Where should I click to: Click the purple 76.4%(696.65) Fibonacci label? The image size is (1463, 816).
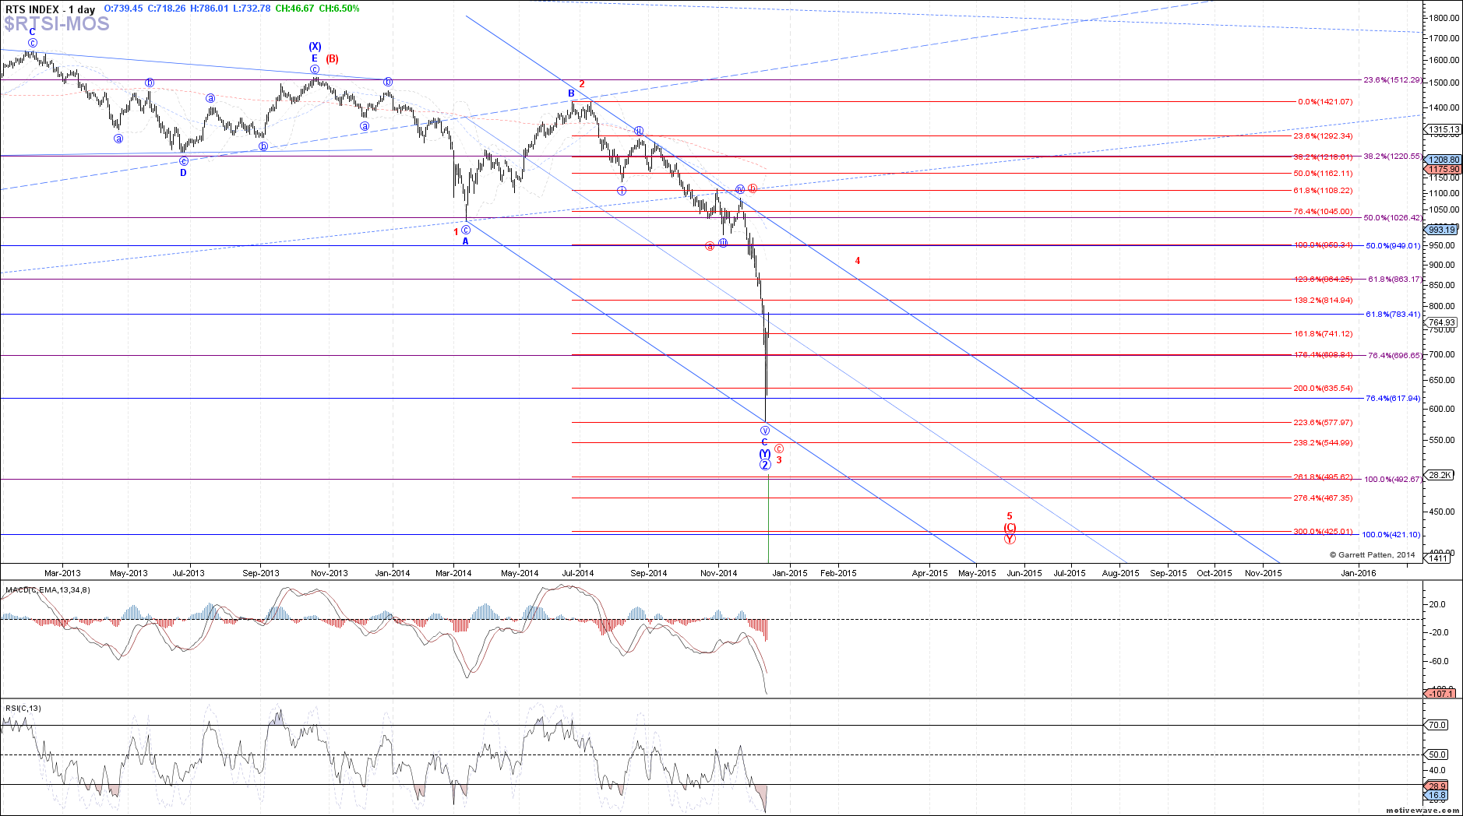[x=1394, y=355]
